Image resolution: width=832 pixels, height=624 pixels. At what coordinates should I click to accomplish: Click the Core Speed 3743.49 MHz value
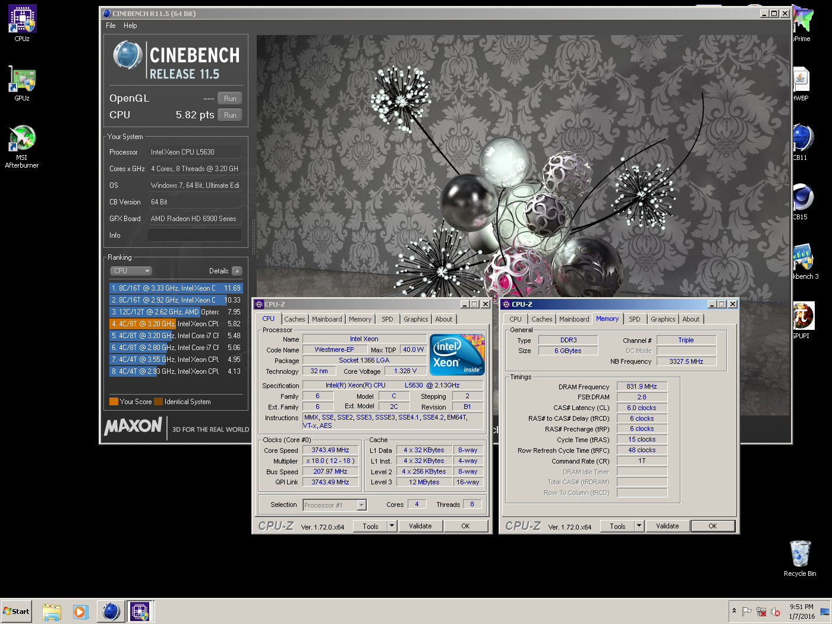coord(330,450)
